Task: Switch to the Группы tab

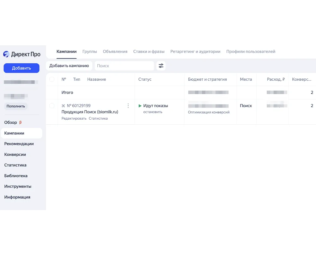Action: [89, 52]
